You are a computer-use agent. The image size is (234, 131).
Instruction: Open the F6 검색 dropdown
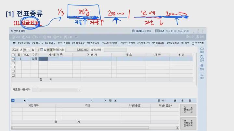point(50,43)
